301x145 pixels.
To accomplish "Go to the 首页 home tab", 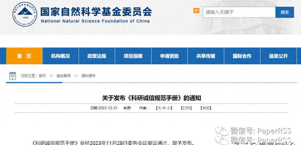I will pyautogui.click(x=24, y=56).
